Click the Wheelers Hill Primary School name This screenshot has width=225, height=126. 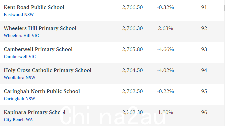[x=40, y=28]
